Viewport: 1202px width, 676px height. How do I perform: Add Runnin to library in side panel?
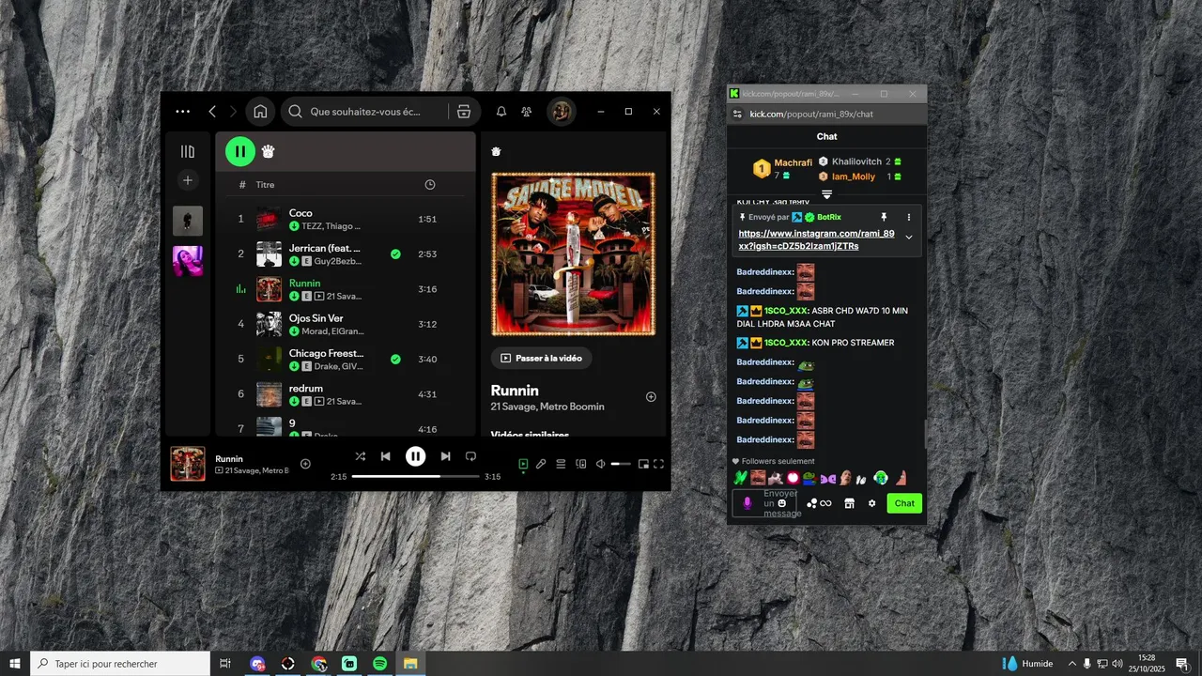(x=651, y=396)
